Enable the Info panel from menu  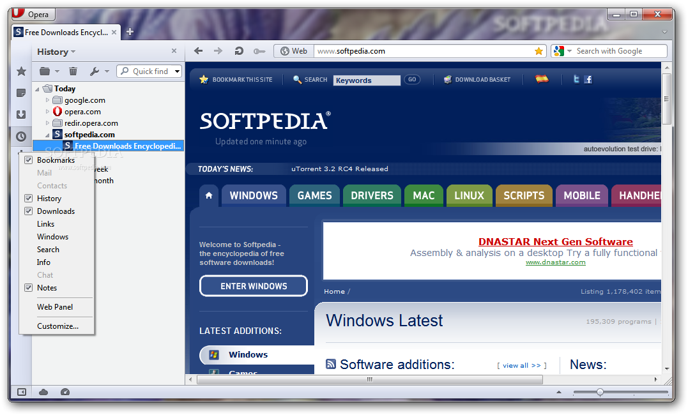[43, 262]
